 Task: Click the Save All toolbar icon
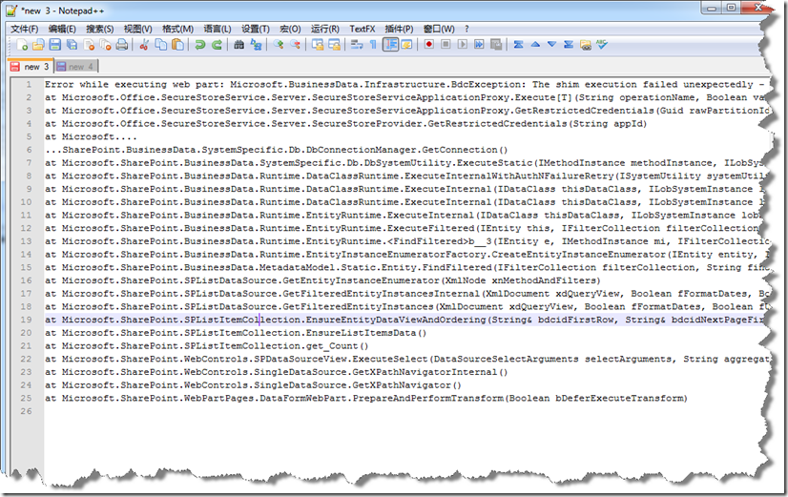(x=72, y=45)
